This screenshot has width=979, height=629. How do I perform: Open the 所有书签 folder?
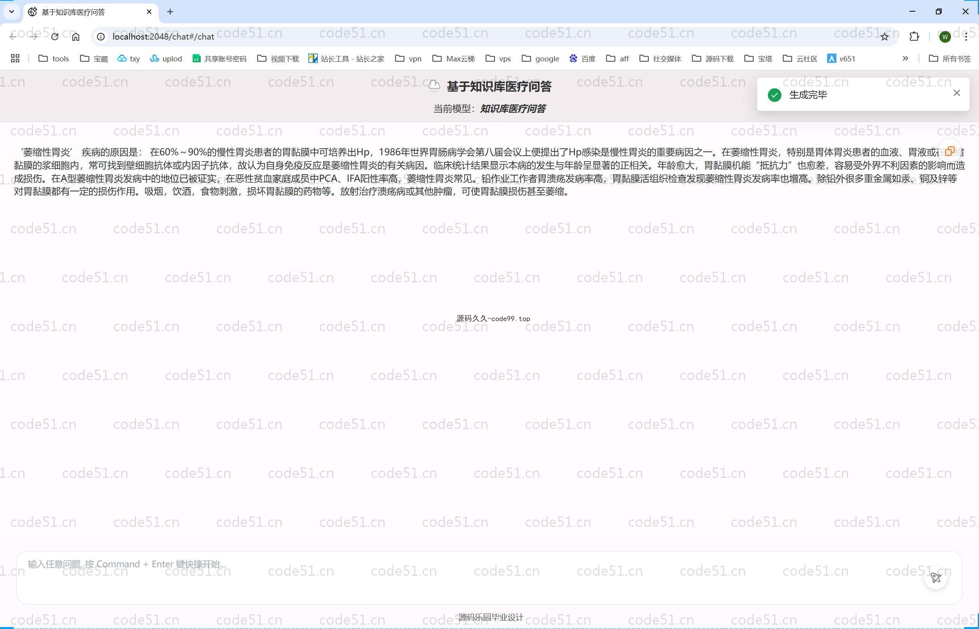click(949, 58)
